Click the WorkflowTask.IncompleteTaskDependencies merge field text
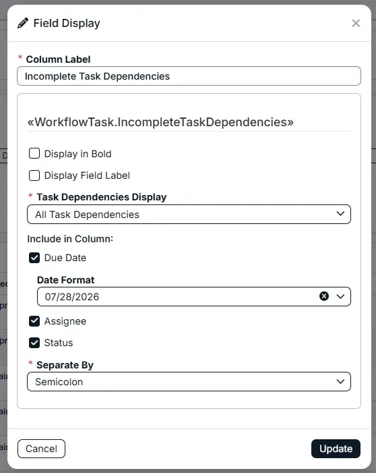The width and height of the screenshot is (376, 473). [x=160, y=122]
